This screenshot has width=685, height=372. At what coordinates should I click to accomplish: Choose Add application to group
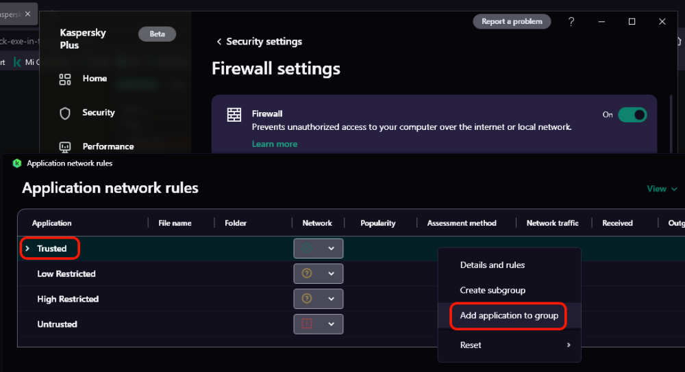(509, 315)
